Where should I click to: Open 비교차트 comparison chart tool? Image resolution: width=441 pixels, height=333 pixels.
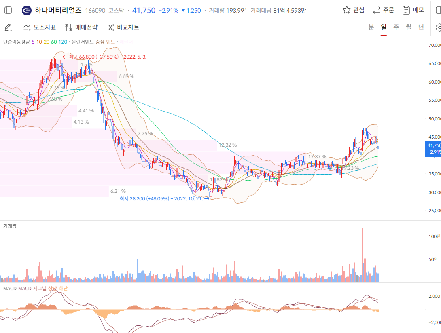[123, 27]
